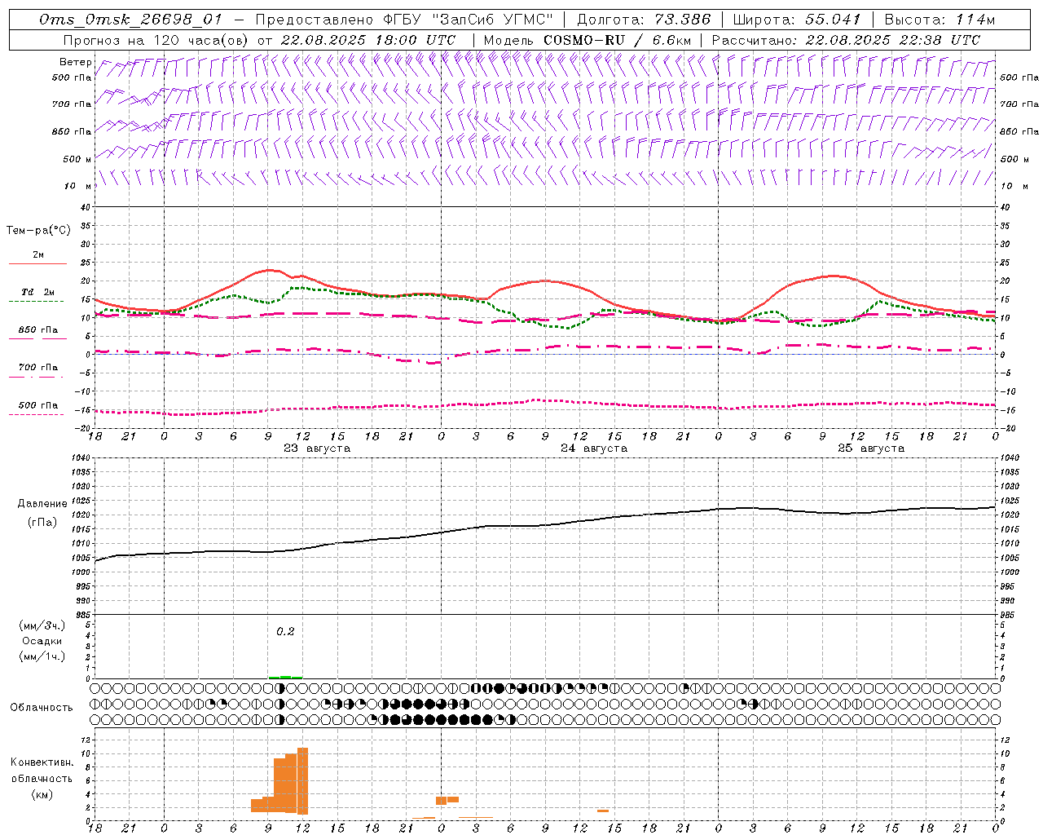The width and height of the screenshot is (1043, 835).
Task: Click the (гПа) unit under Давление
Action: [42, 523]
